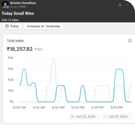Click the notification bell icon

[120, 5]
